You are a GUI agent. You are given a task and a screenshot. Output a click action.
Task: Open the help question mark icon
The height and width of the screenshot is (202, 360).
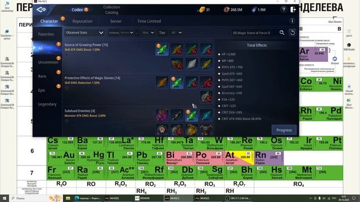tap(283, 10)
